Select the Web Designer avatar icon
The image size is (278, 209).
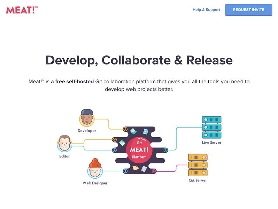tap(95, 169)
